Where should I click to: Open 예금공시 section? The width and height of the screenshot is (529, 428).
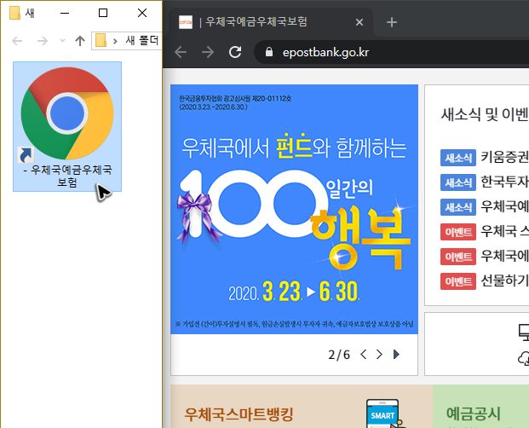[x=474, y=414]
